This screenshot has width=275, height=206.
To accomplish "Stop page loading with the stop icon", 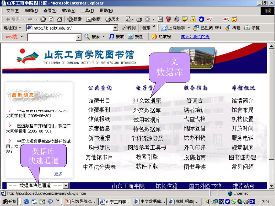I will [x=43, y=19].
